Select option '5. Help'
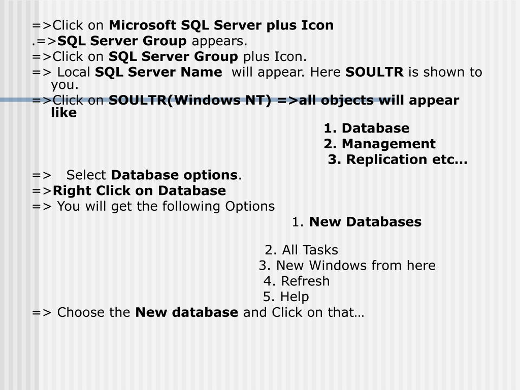 (286, 297)
